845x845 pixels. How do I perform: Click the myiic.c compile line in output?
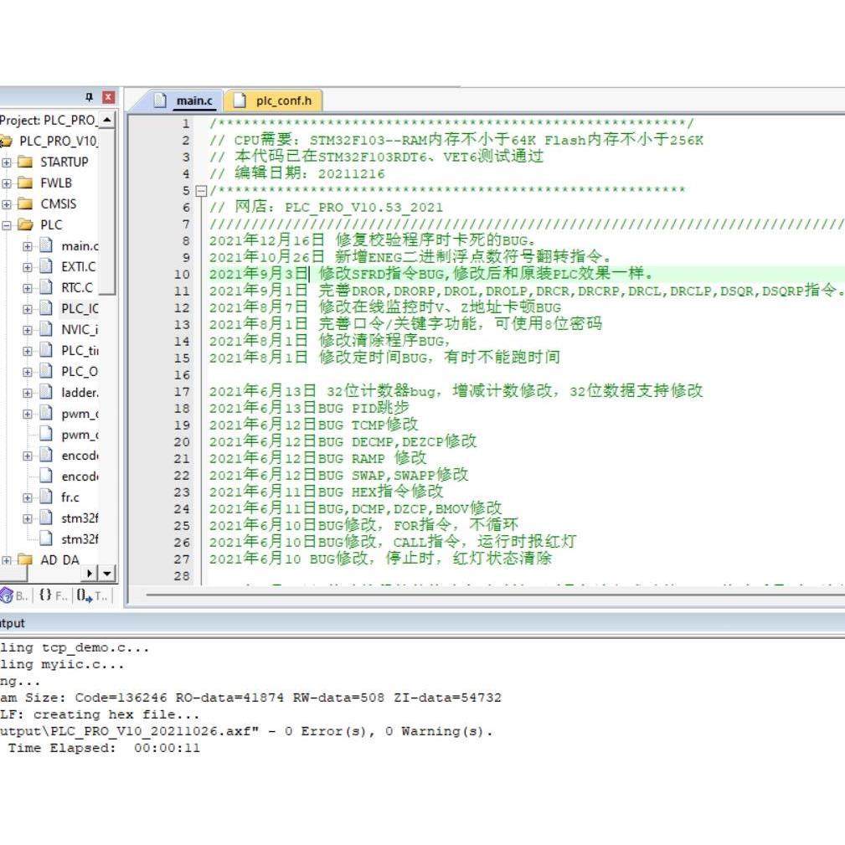click(62, 664)
